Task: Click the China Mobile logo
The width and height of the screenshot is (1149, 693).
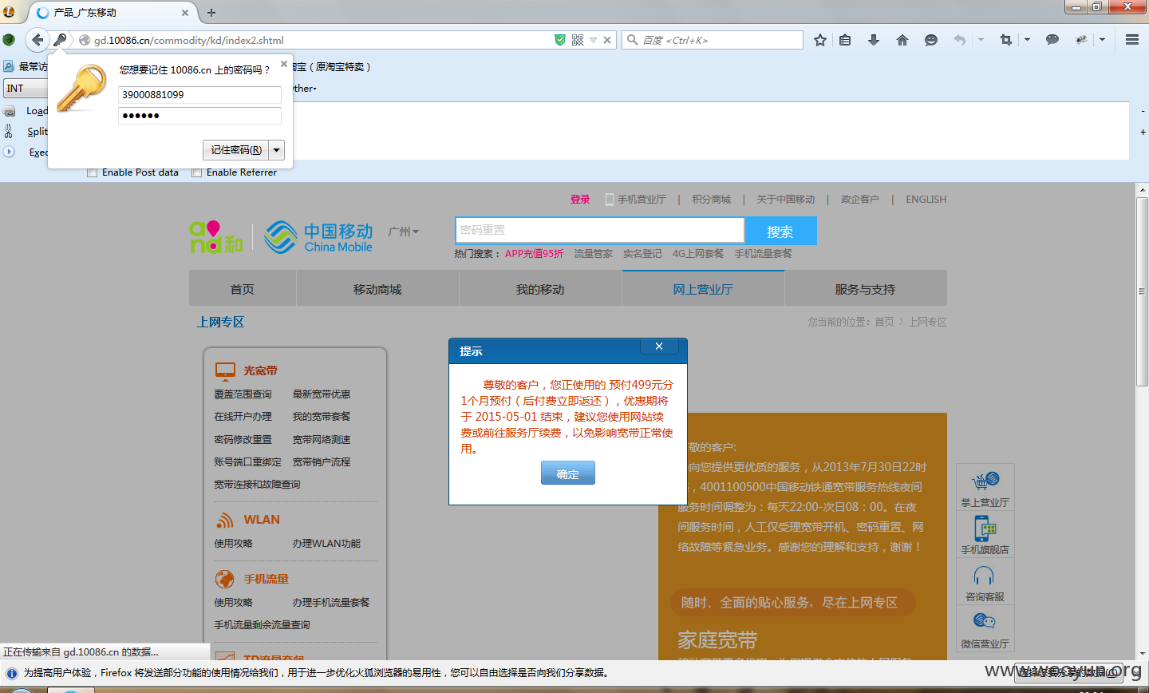Action: pyautogui.click(x=318, y=237)
